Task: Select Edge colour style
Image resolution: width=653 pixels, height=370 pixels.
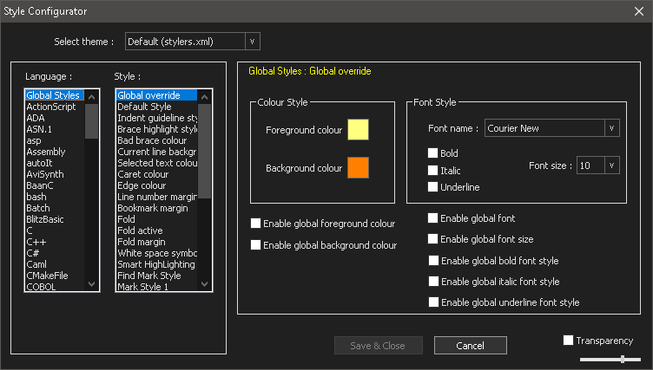Action: point(156,185)
